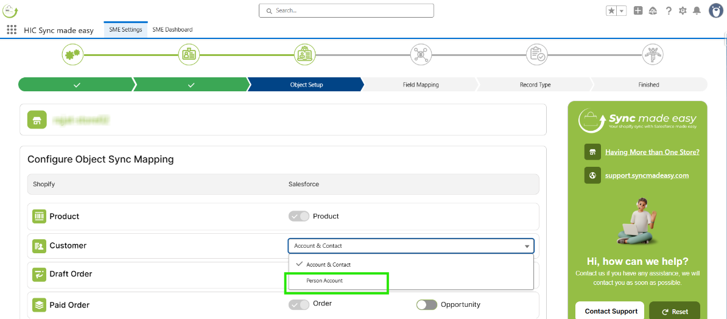
Task: Go to the second completed path step
Action: (x=191, y=85)
